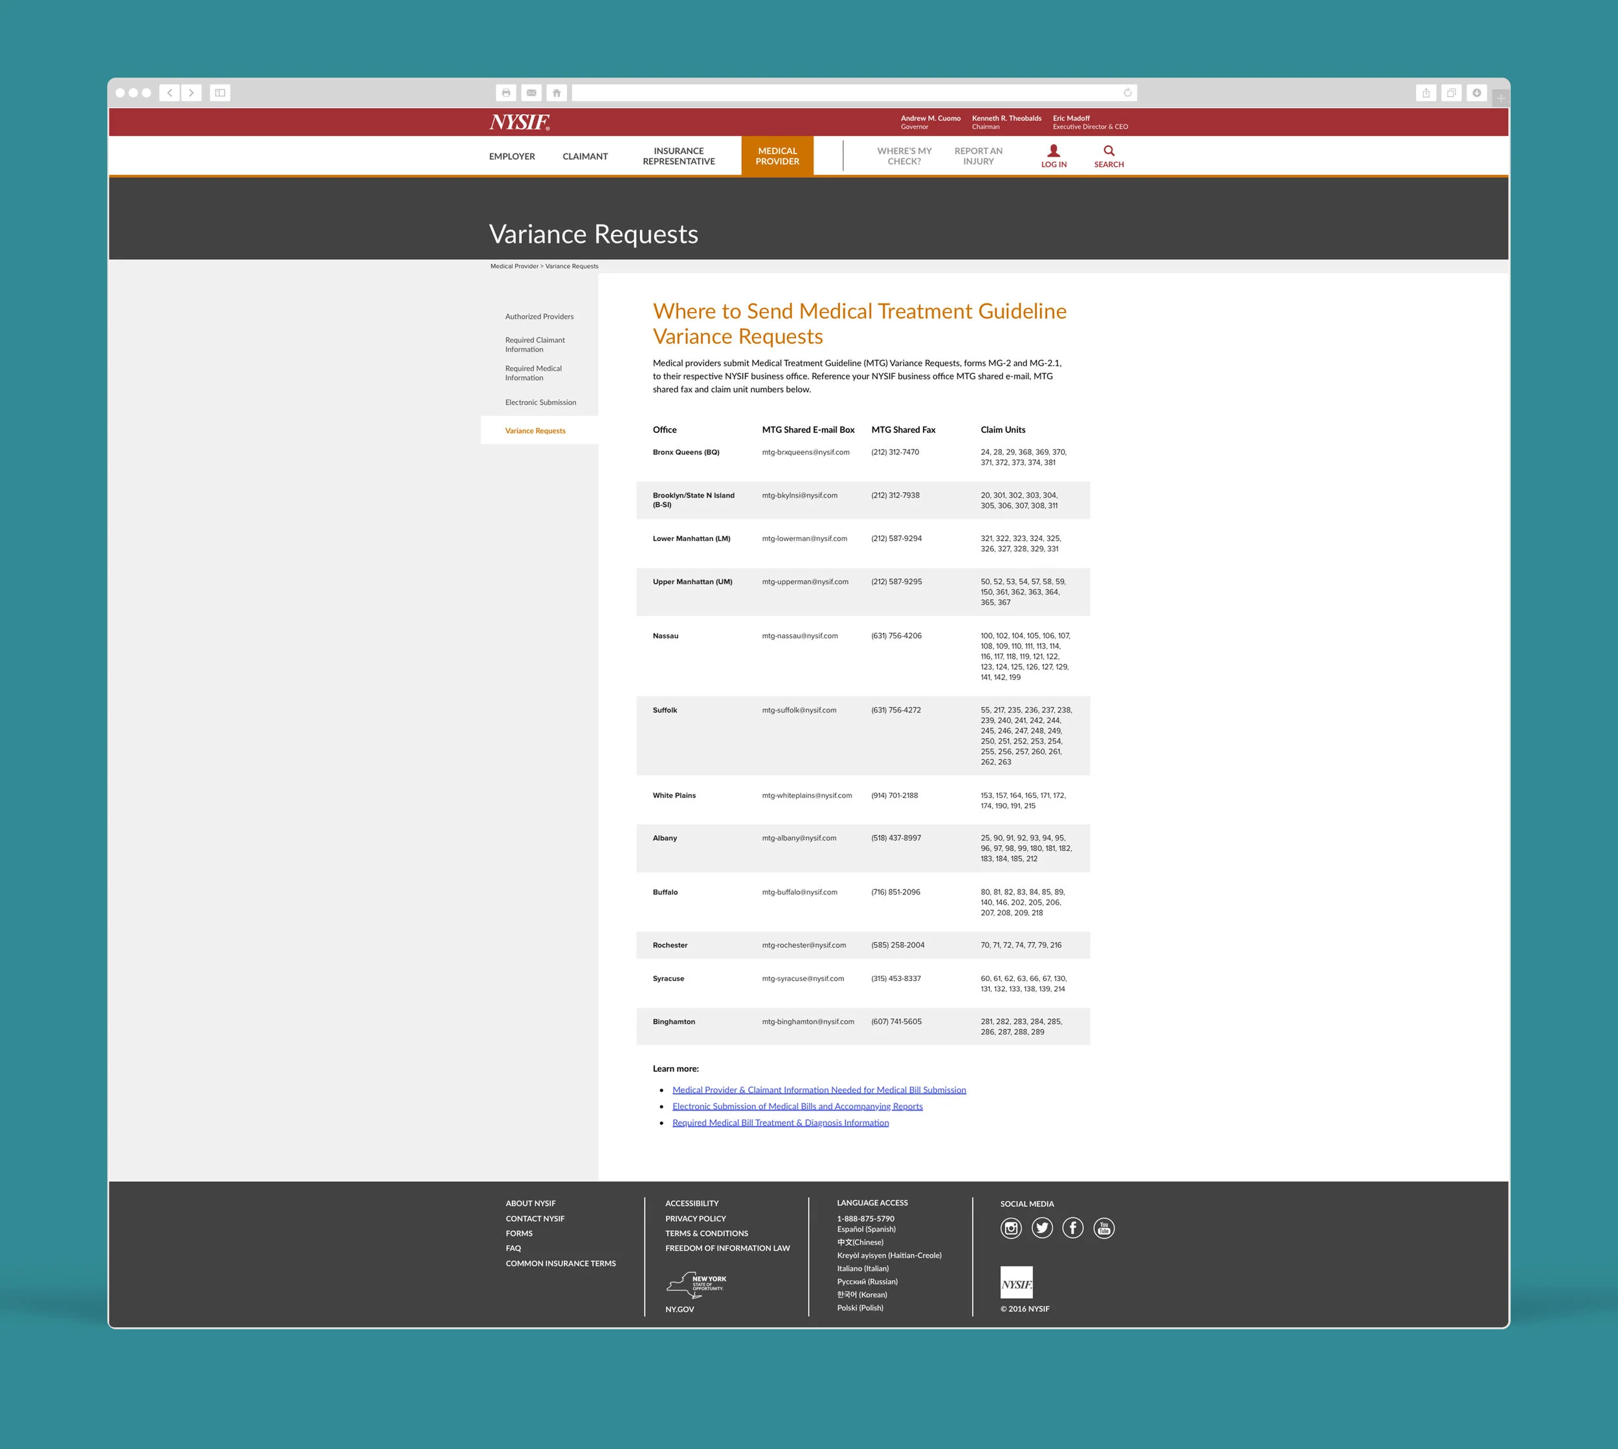Open Required Claimant Information in sidebar
This screenshot has height=1449, width=1618.
pyautogui.click(x=535, y=345)
